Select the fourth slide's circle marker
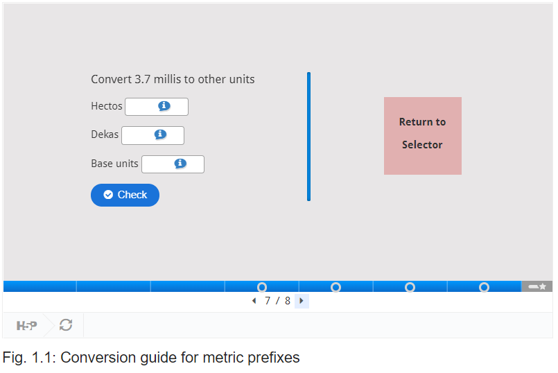558x373 pixels. click(x=262, y=287)
